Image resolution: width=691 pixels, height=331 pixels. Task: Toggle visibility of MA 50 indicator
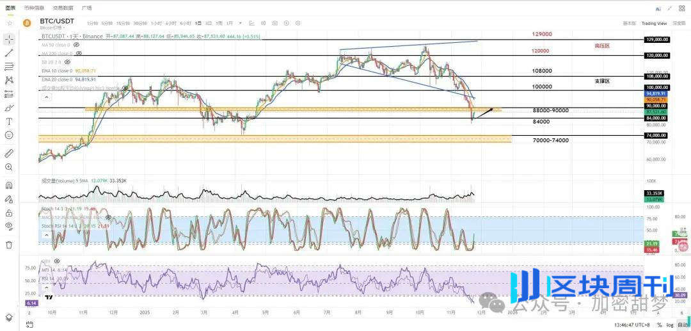[76, 45]
